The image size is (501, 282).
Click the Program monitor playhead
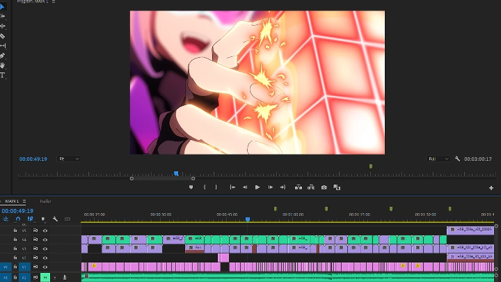176,173
